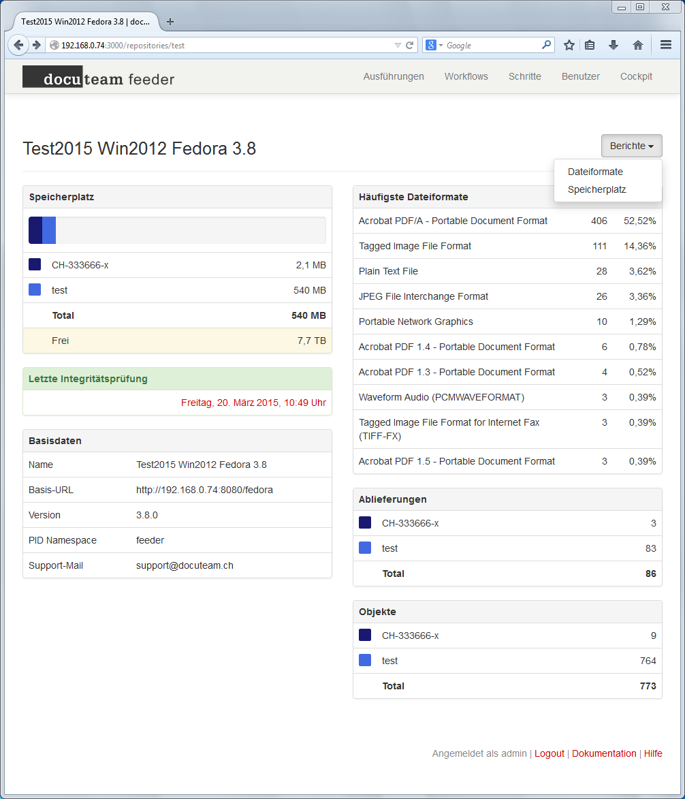
Task: Click the Portable Network Graphics row
Action: [507, 322]
